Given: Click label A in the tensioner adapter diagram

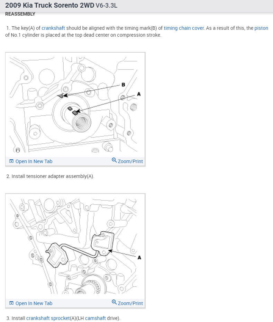Looking at the screenshot, I should pos(139,258).
